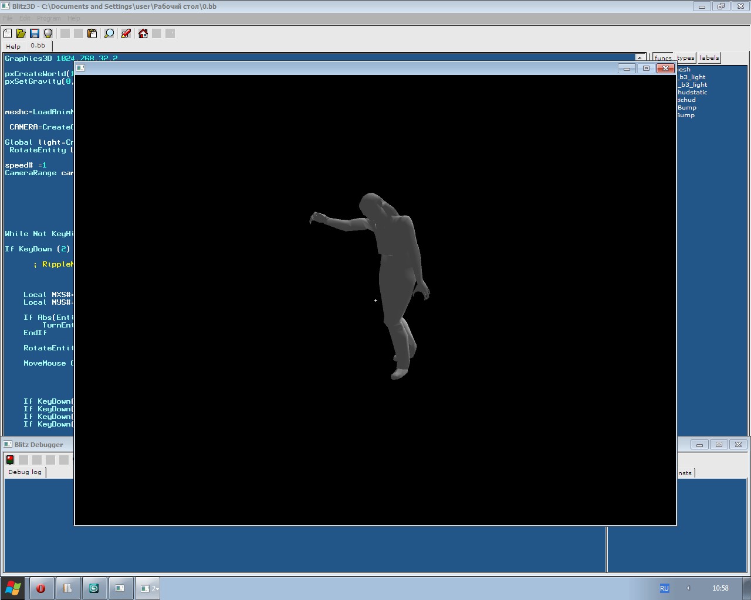751x600 pixels.
Task: Open the labels tab in side panel
Action: (709, 57)
